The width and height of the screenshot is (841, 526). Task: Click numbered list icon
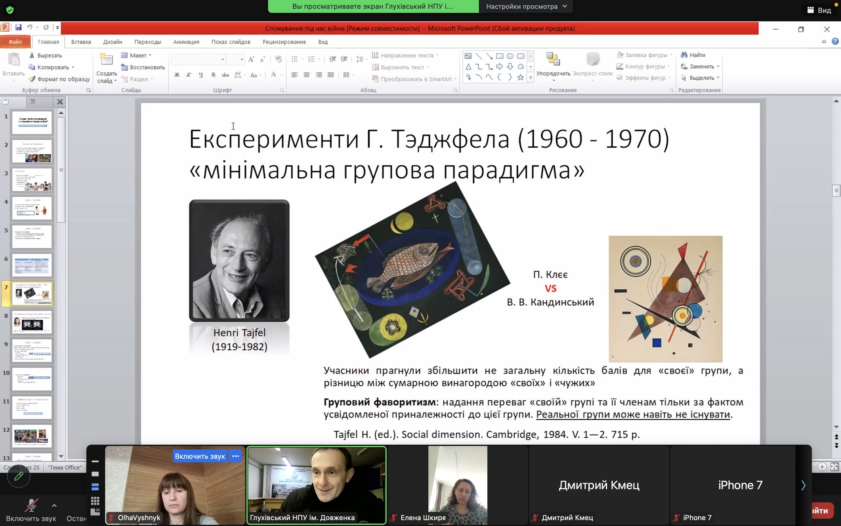coord(311,60)
